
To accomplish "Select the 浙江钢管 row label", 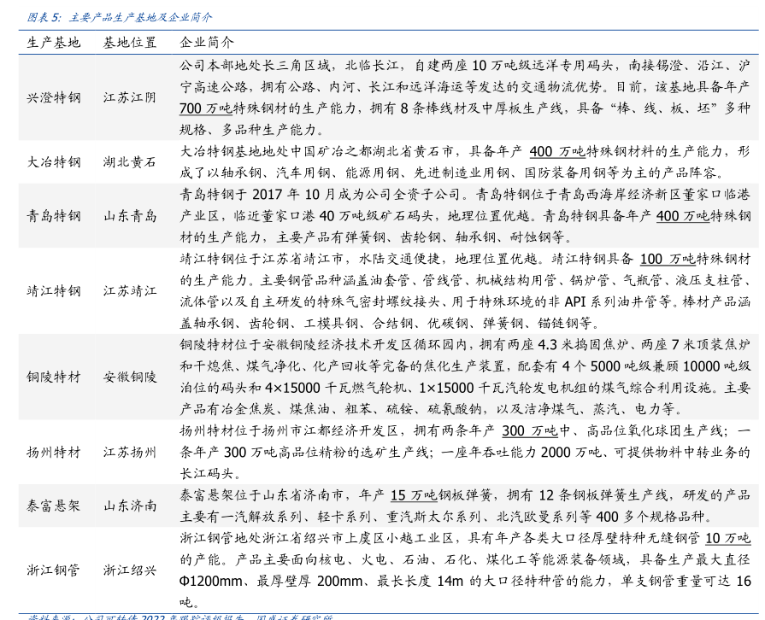I will [54, 570].
